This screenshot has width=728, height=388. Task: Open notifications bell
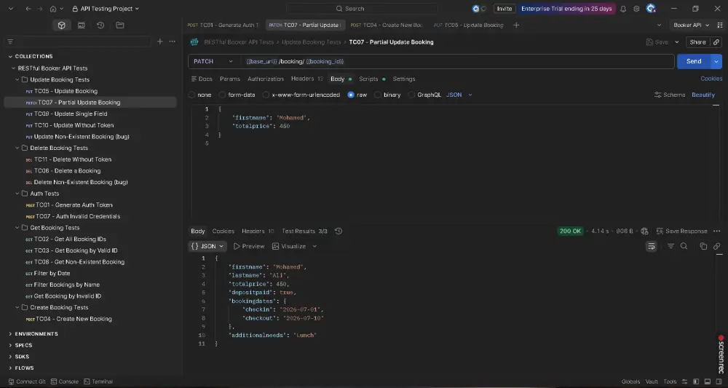(x=623, y=9)
